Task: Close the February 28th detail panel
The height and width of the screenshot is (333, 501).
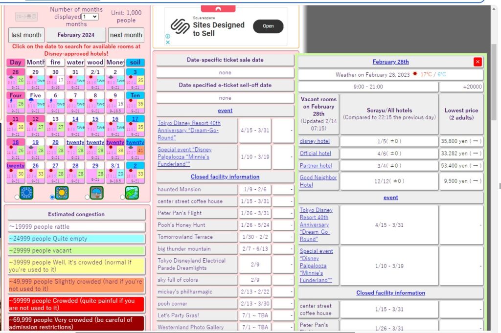Action: click(x=478, y=62)
